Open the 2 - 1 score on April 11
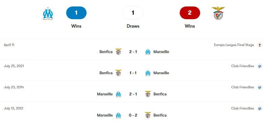 tap(133, 52)
